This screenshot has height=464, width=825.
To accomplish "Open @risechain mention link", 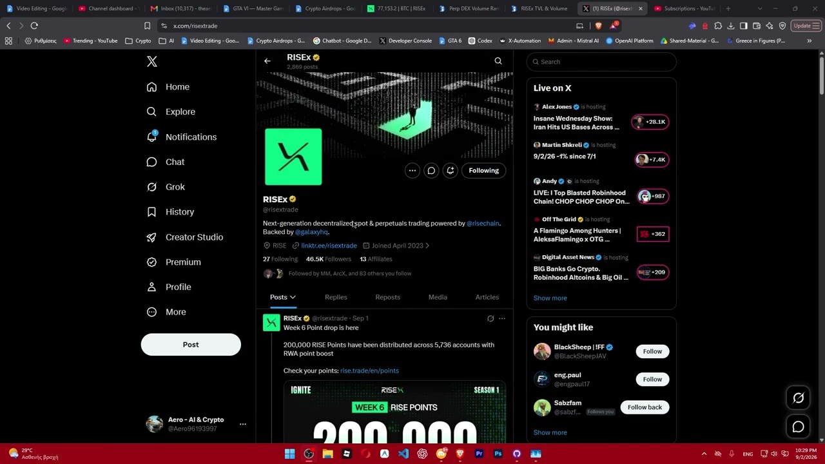I will [483, 224].
